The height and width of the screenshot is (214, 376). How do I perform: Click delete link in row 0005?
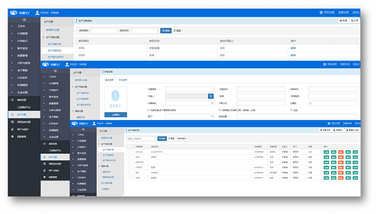point(293,48)
